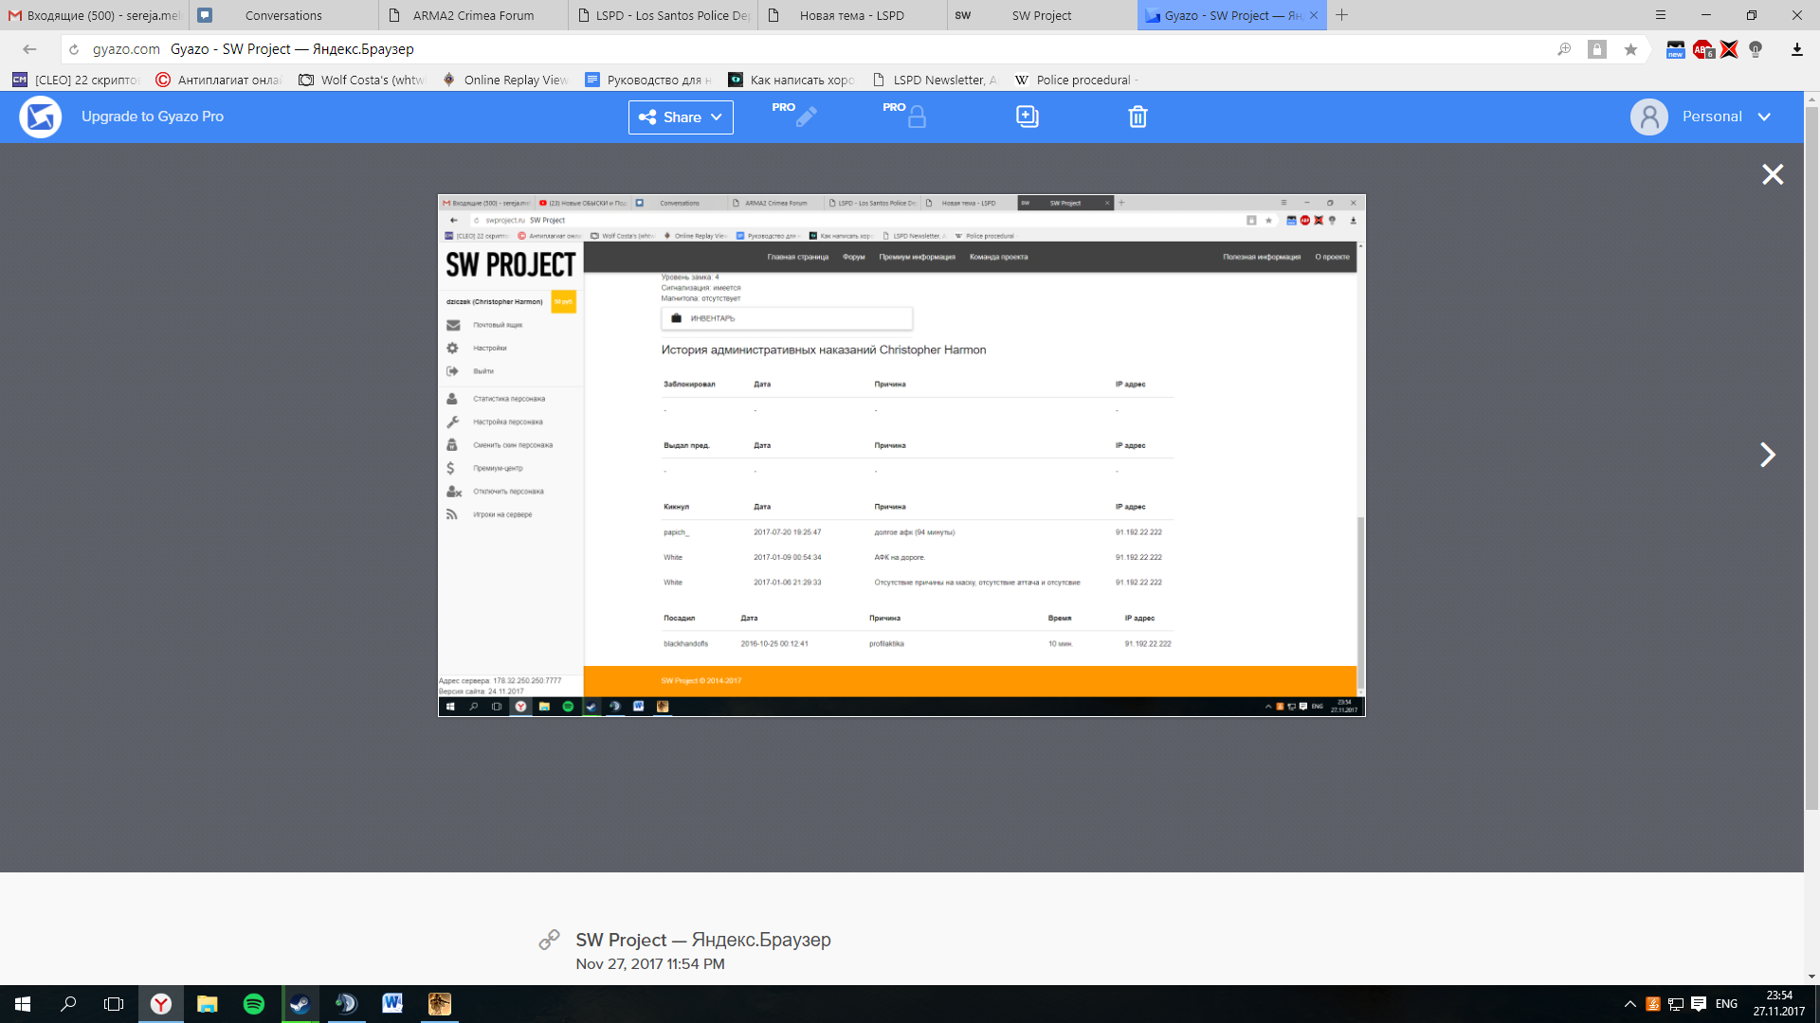The width and height of the screenshot is (1820, 1023).
Task: Click the add to collection icon
Action: pyautogui.click(x=1028, y=117)
